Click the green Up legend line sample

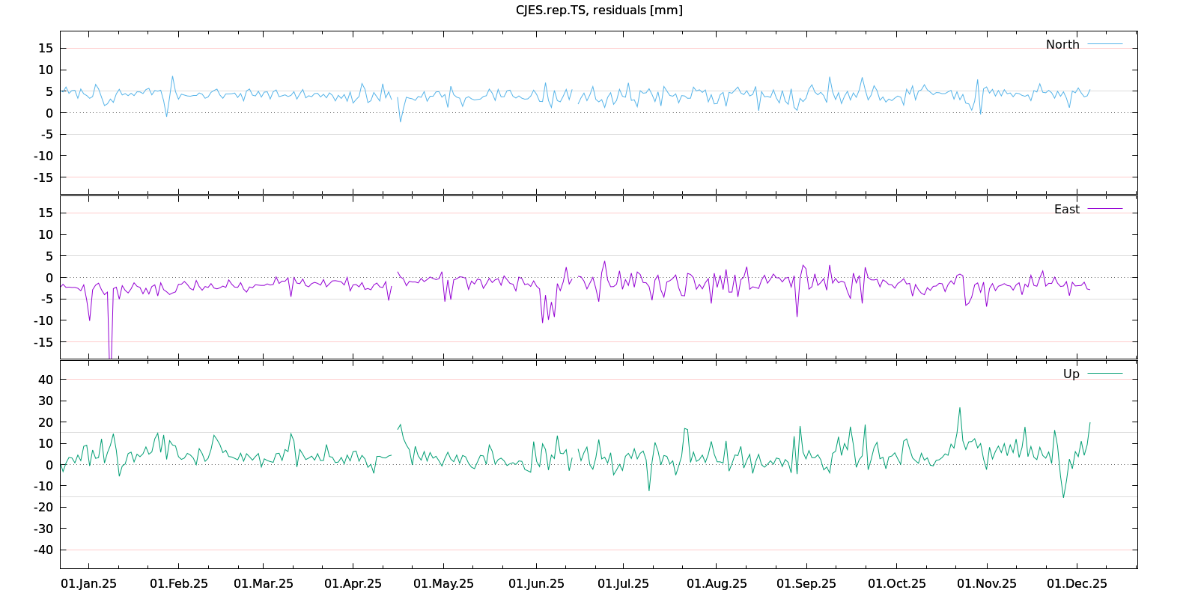click(1104, 374)
